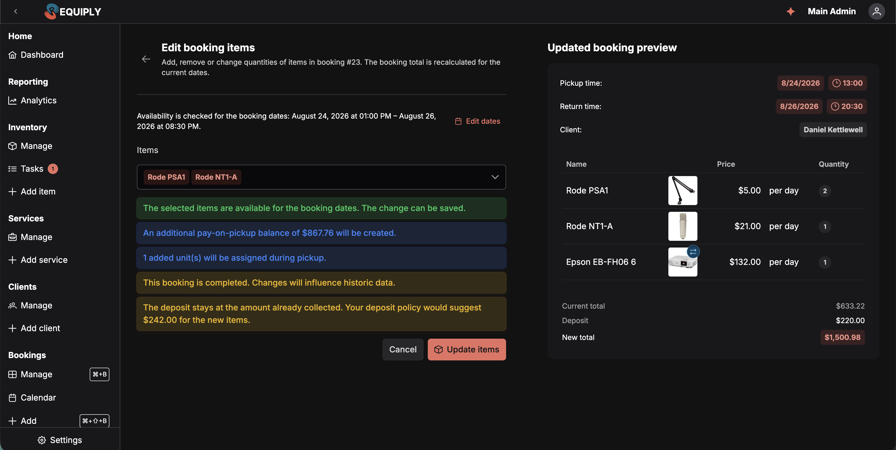
Task: Click the Current total $633.22 value
Action: click(x=850, y=306)
